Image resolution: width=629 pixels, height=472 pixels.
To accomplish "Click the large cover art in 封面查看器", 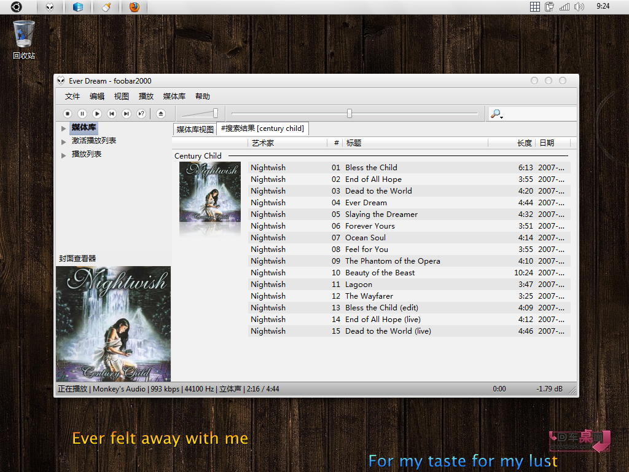I will point(114,324).
